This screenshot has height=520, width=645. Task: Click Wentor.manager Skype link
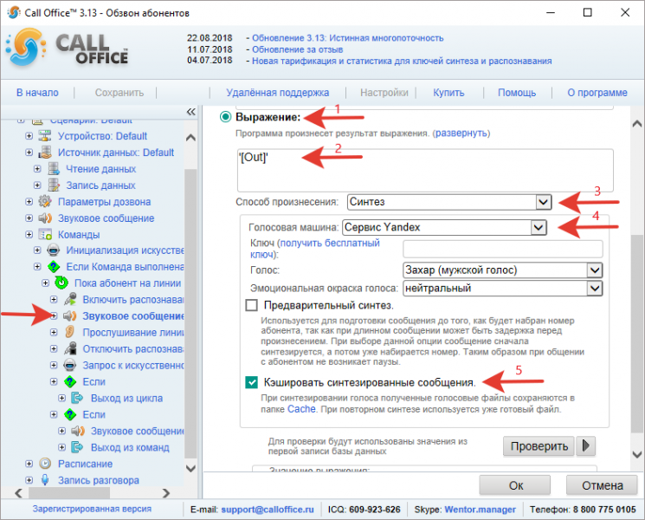(x=480, y=510)
